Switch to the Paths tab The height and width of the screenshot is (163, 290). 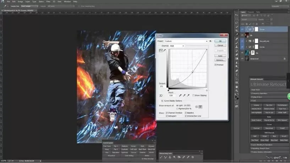point(258,12)
